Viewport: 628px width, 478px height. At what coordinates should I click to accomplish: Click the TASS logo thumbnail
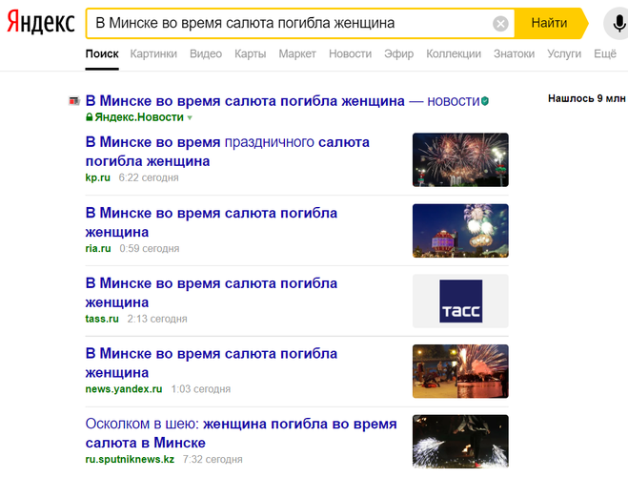pyautogui.click(x=460, y=301)
